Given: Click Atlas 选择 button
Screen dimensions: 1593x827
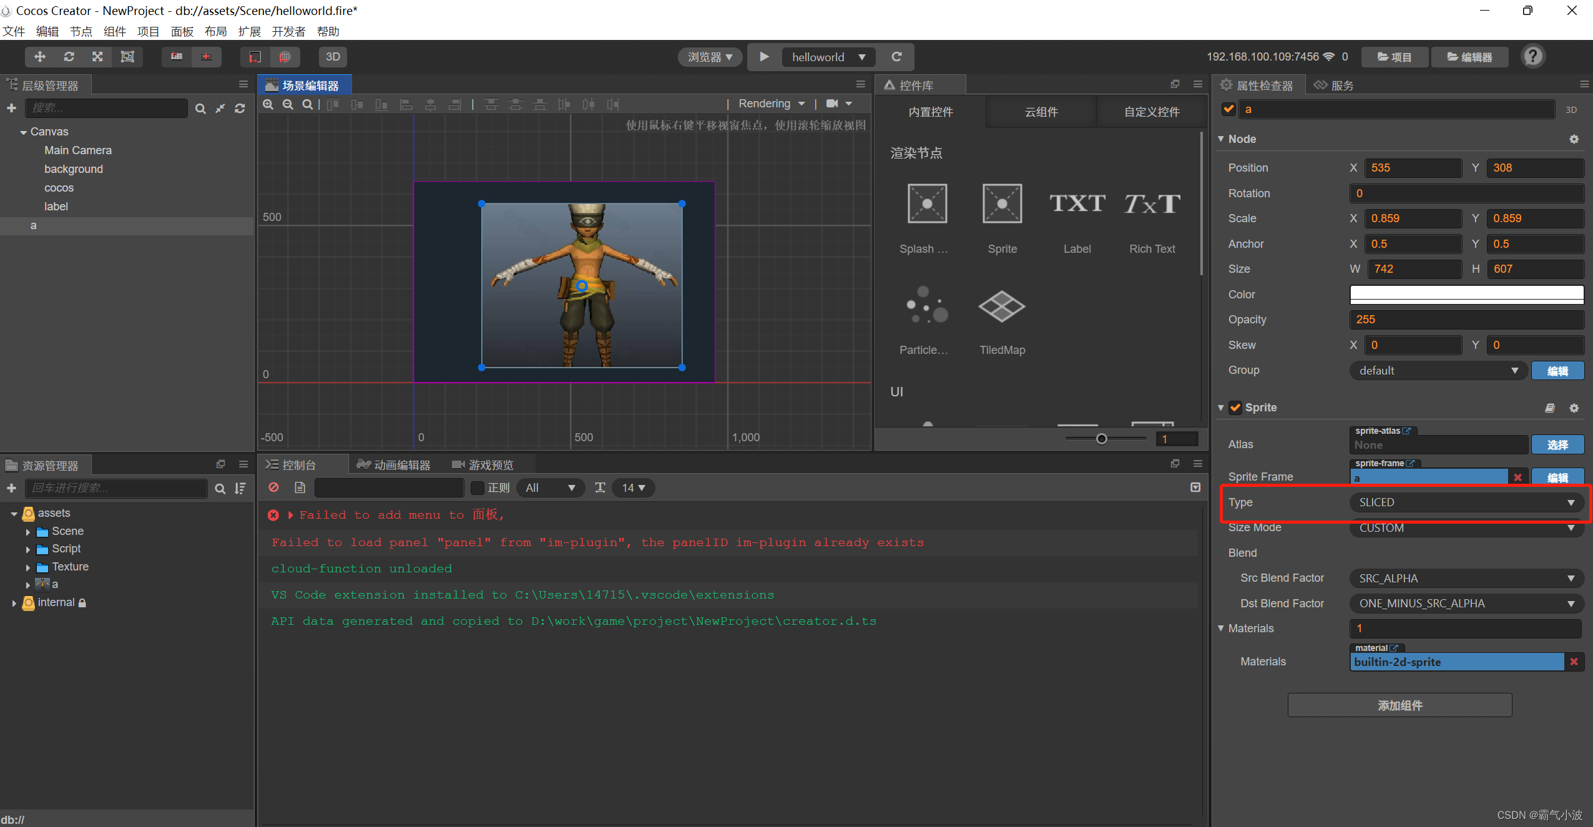Looking at the screenshot, I should [x=1557, y=445].
